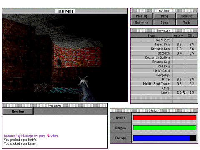Viewport: 200px width, 150px height.
Task: Click the red Health bar
Action: 165,118
